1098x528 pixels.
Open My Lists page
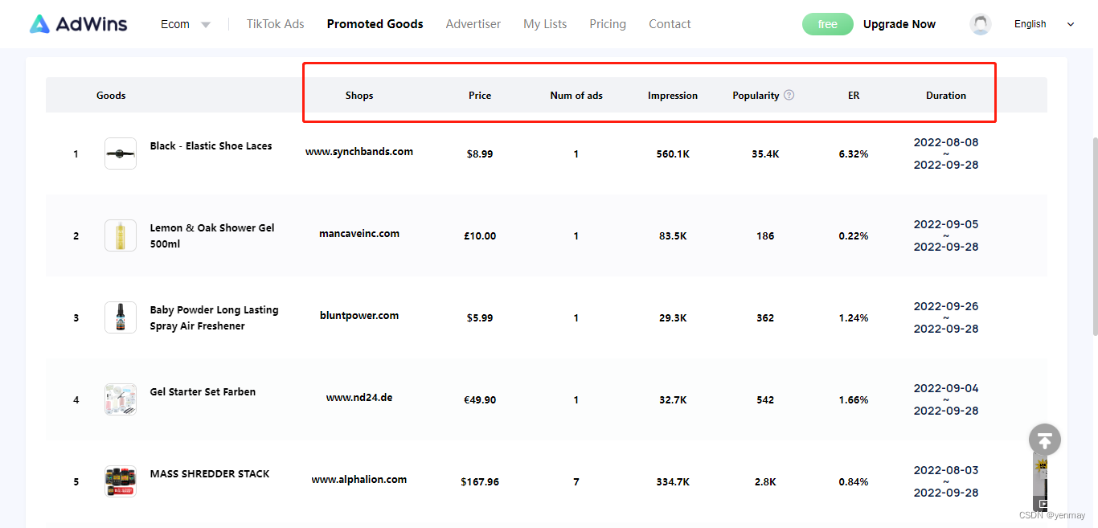(545, 24)
